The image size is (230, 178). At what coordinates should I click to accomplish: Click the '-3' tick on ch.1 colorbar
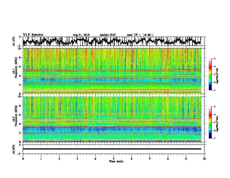(x=214, y=59)
